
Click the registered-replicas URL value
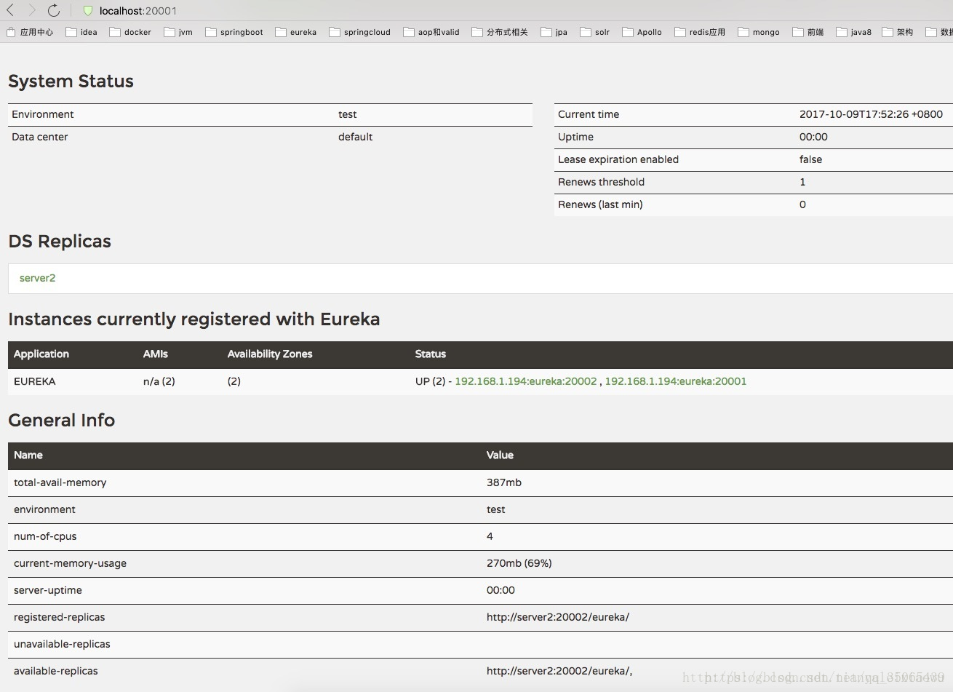(x=558, y=617)
